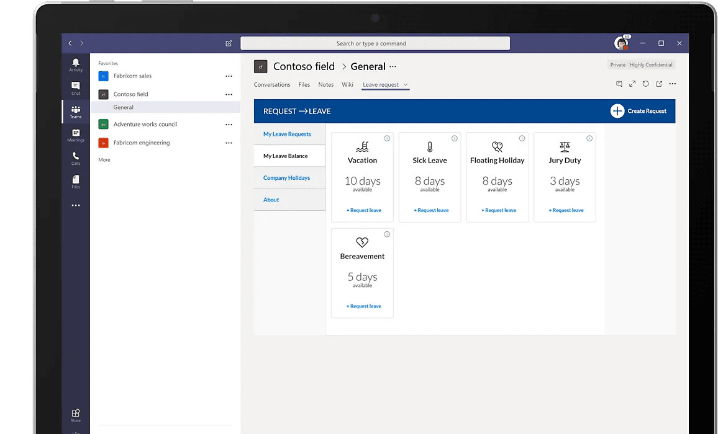The image size is (718, 434).
Task: Click the Create Request button
Action: [x=638, y=110]
